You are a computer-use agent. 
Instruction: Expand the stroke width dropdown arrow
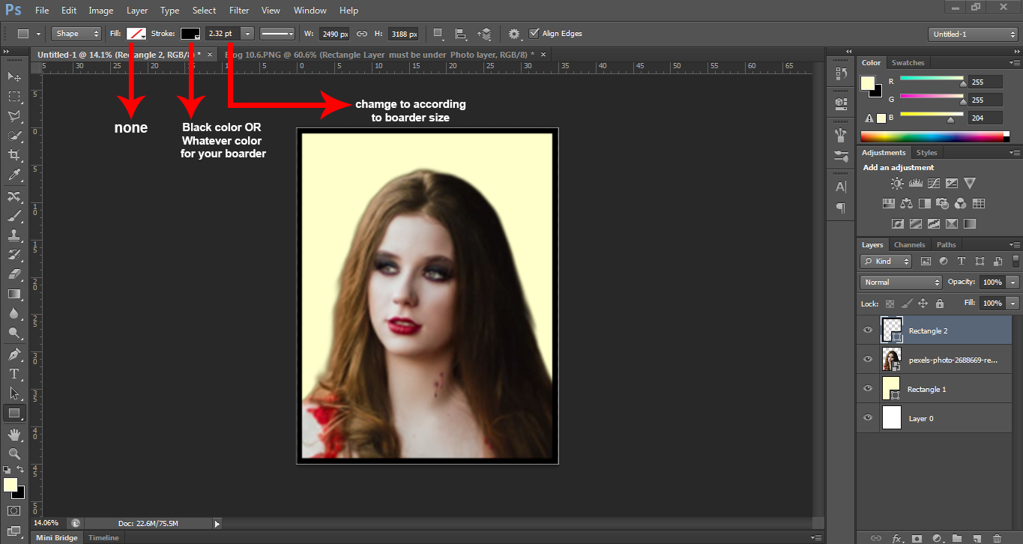(247, 34)
